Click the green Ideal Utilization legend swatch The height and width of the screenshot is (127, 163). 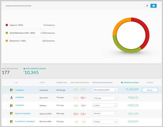[x=7, y=33]
